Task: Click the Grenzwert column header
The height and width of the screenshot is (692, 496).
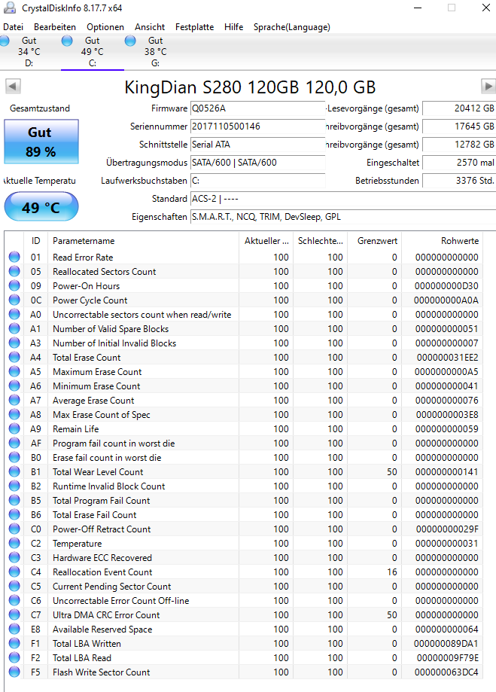Action: tap(374, 240)
